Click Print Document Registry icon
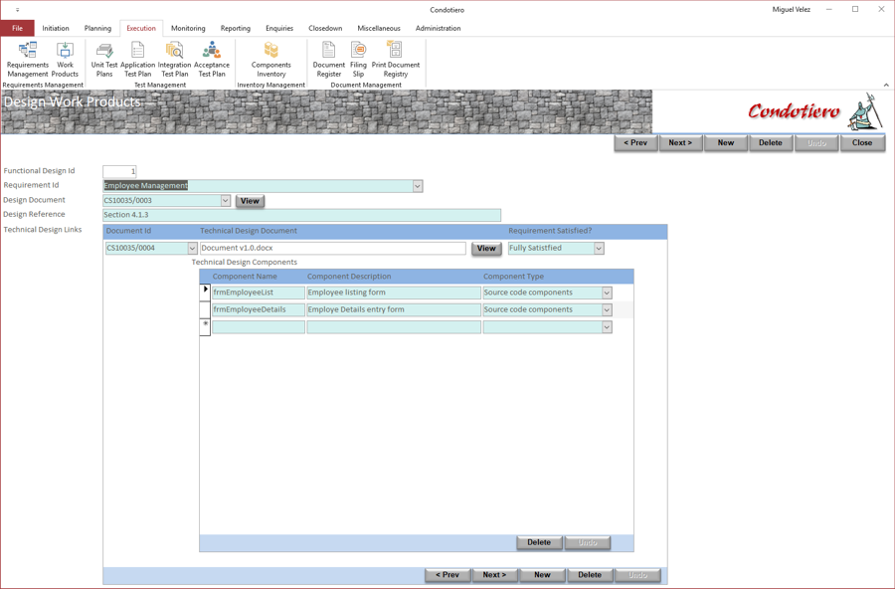This screenshot has height=589, width=895. (x=396, y=60)
